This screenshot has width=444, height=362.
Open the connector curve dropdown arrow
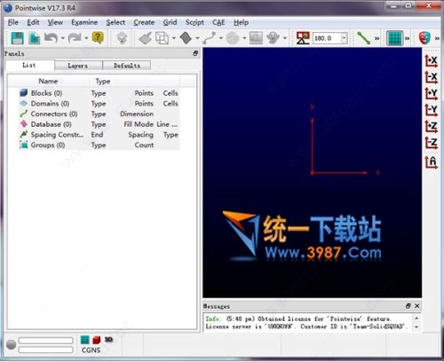point(221,38)
